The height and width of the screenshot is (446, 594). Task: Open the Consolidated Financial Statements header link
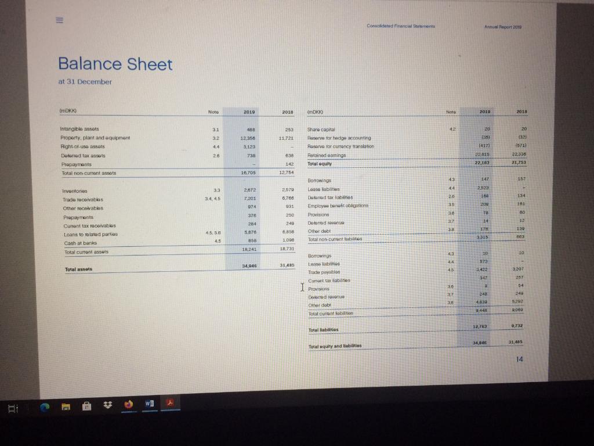[400, 26]
